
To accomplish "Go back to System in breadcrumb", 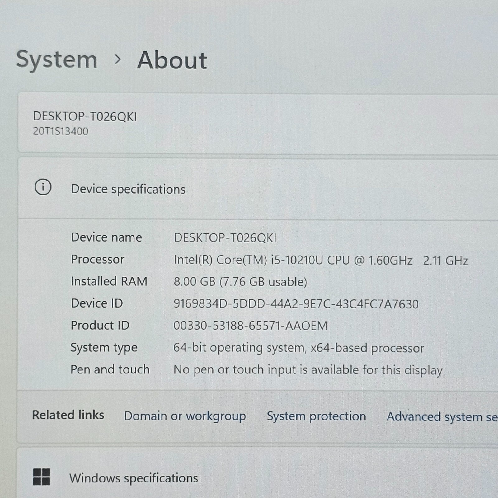I will click(57, 60).
